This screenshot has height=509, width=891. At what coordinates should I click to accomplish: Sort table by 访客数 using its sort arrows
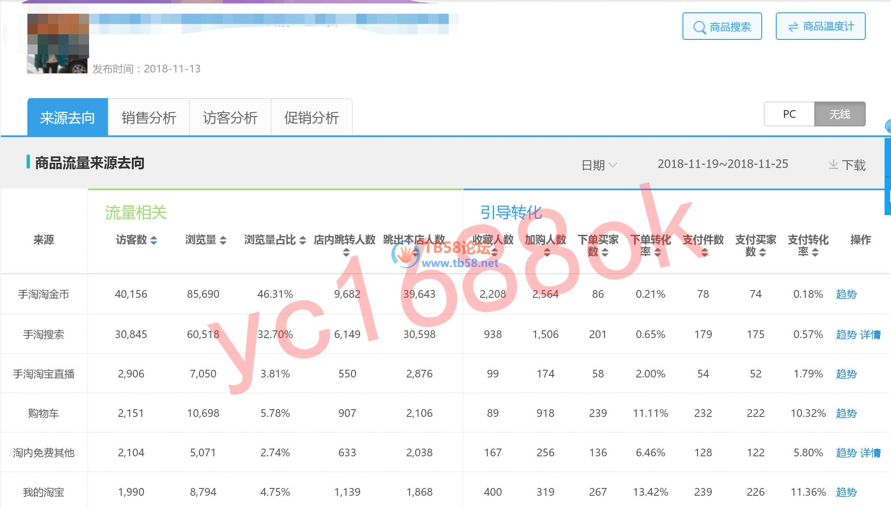[153, 241]
